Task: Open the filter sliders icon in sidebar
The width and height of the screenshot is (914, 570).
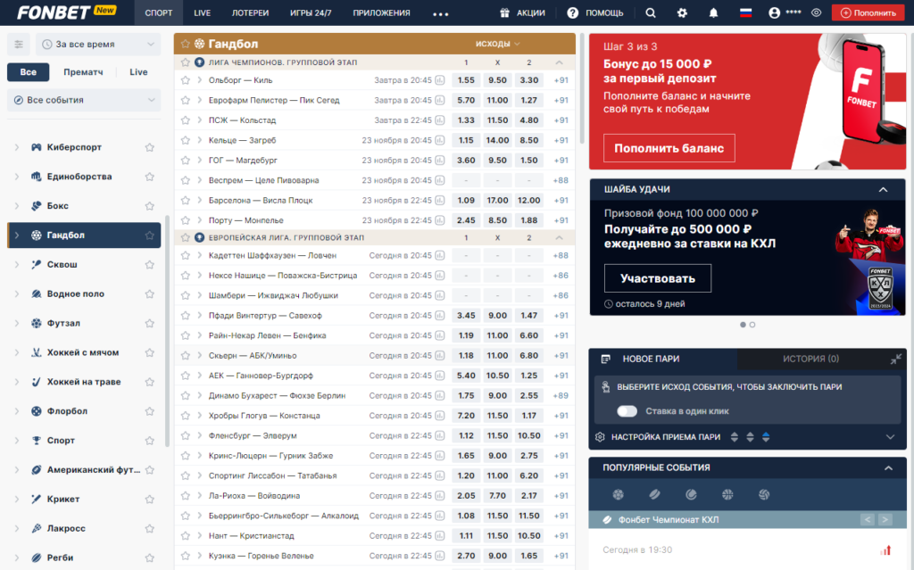Action: 19,45
